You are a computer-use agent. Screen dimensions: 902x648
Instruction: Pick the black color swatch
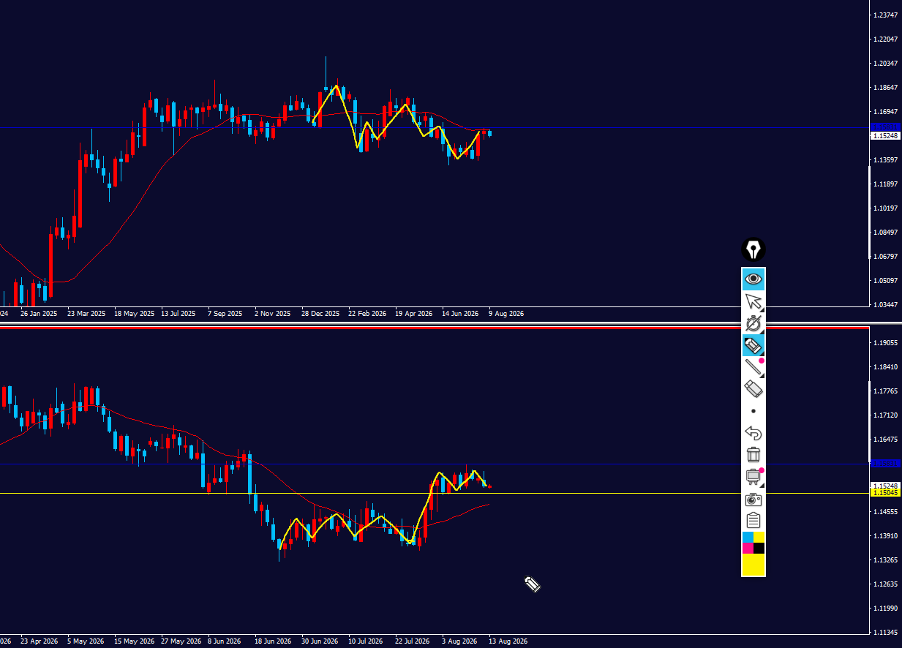[759, 548]
